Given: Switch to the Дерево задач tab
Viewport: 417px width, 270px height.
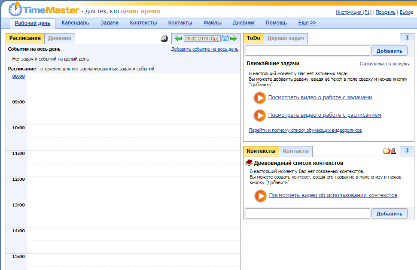Looking at the screenshot, I should coord(286,38).
